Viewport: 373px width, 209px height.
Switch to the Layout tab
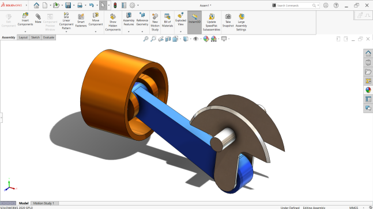pyautogui.click(x=23, y=37)
